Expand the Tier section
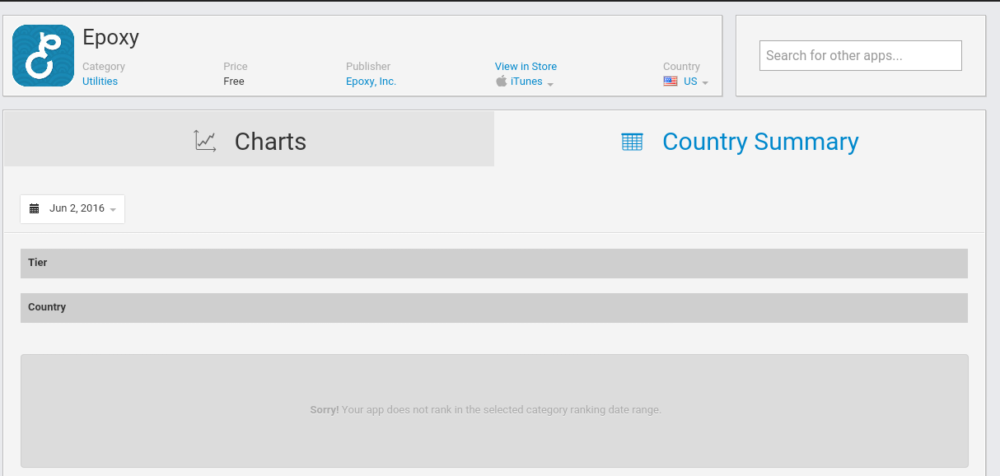The height and width of the screenshot is (476, 1000). (493, 263)
